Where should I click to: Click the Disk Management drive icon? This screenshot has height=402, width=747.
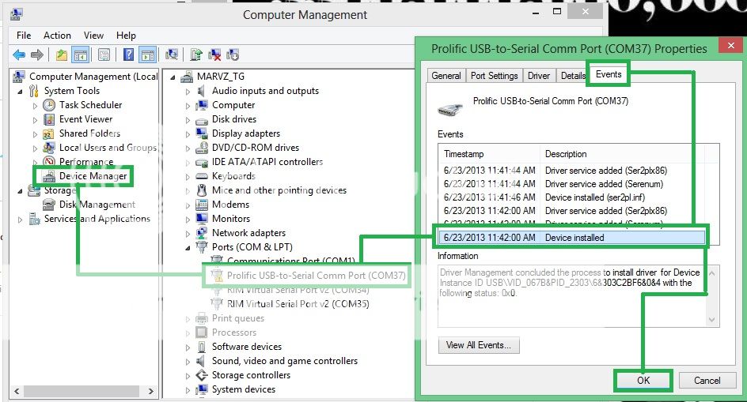48,205
